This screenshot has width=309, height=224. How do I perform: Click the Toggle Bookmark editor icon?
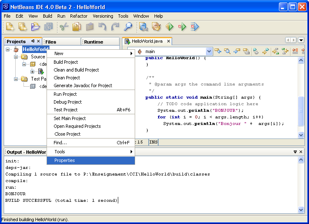pos(256,51)
